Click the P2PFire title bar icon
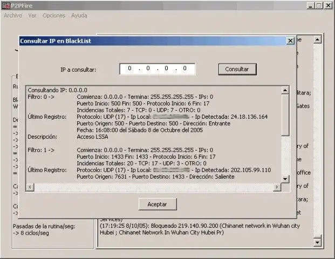 [5, 5]
